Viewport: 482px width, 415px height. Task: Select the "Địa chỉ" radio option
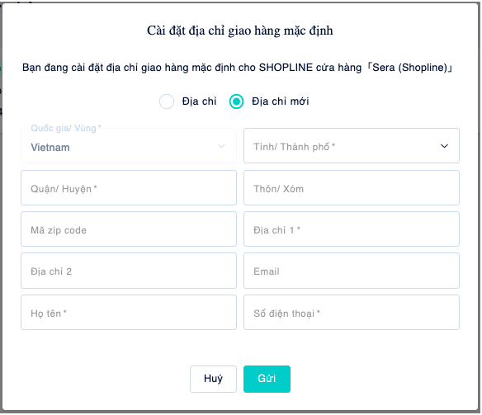click(167, 101)
